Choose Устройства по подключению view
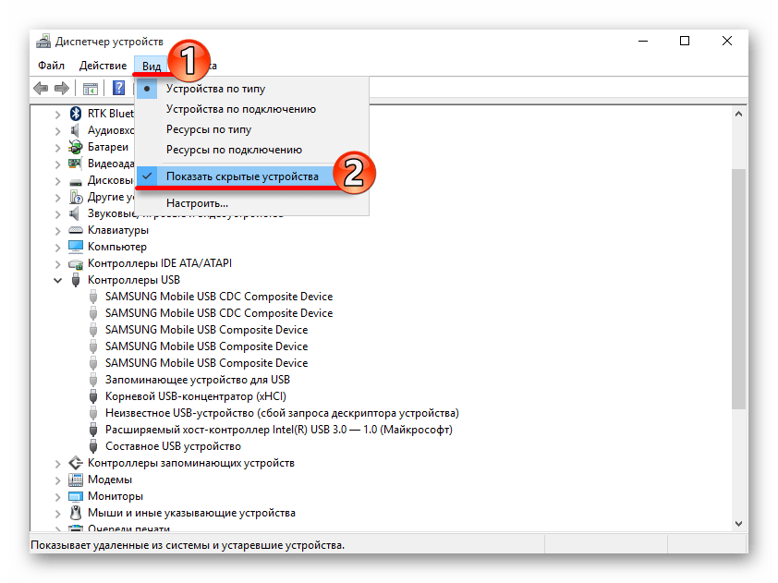Image resolution: width=778 pixels, height=583 pixels. (252, 109)
